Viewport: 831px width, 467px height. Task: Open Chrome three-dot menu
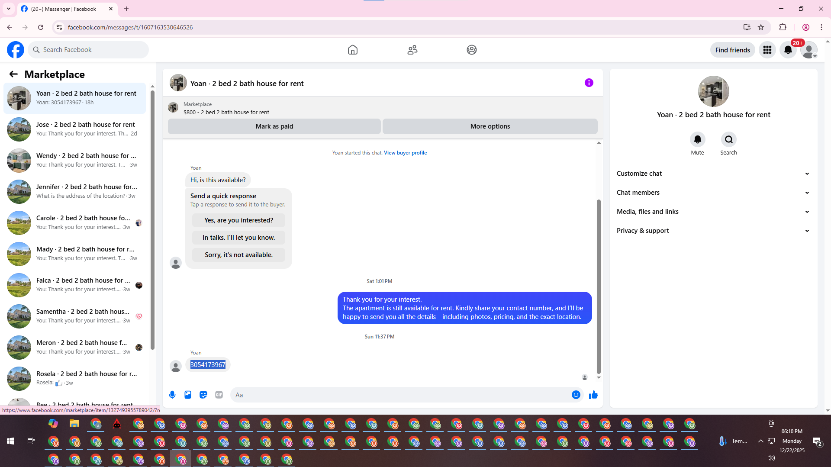(821, 27)
